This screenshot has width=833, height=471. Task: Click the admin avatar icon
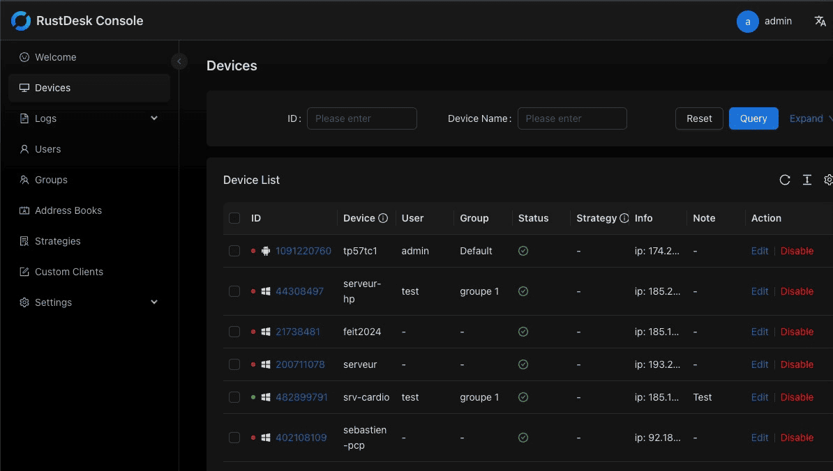747,22
